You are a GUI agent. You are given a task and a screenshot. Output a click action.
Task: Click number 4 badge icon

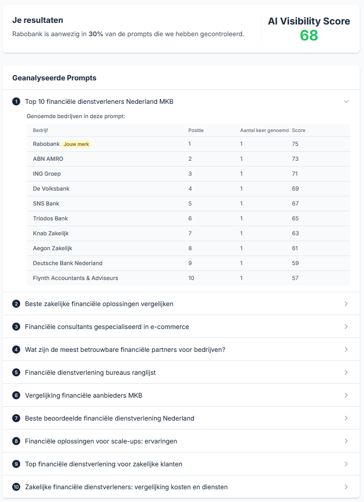click(x=16, y=350)
